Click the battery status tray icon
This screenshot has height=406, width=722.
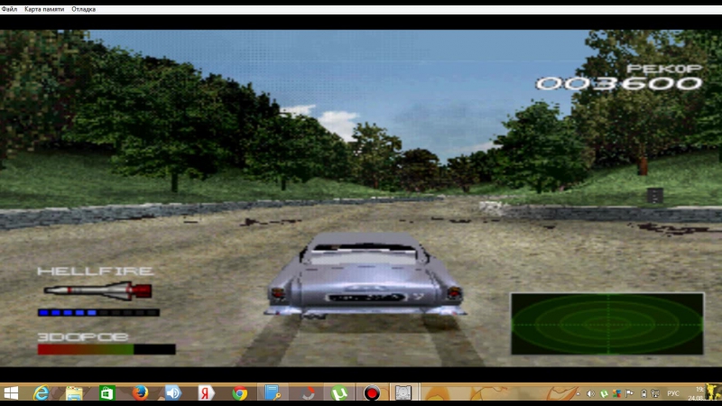pos(643,393)
